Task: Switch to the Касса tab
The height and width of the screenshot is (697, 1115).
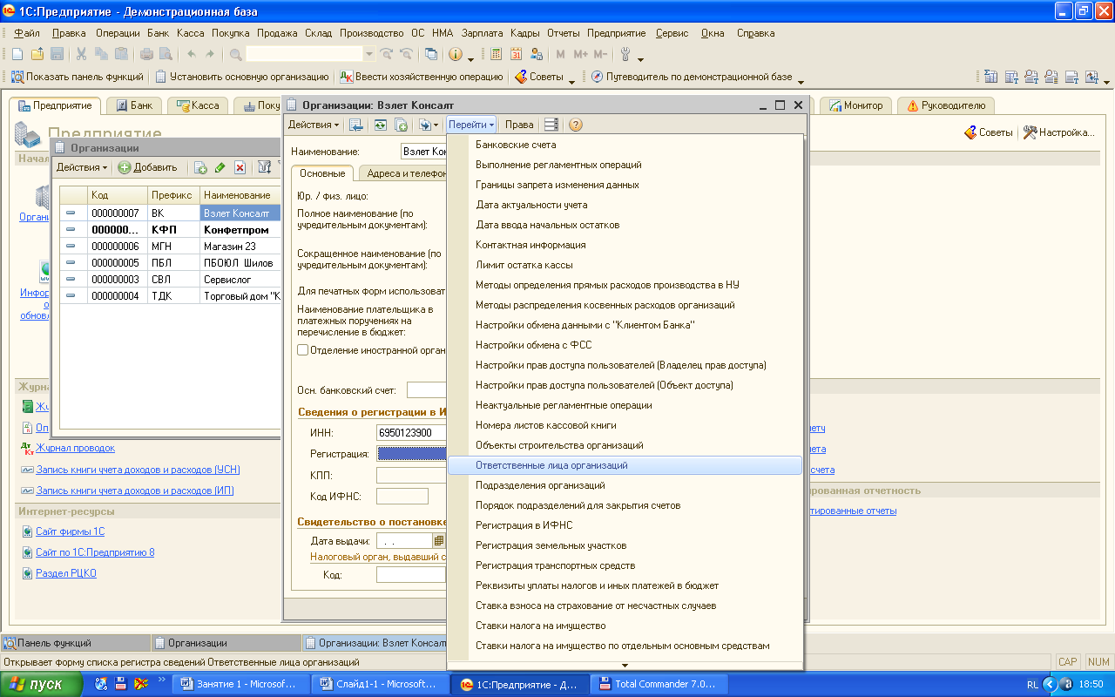Action: pos(198,105)
